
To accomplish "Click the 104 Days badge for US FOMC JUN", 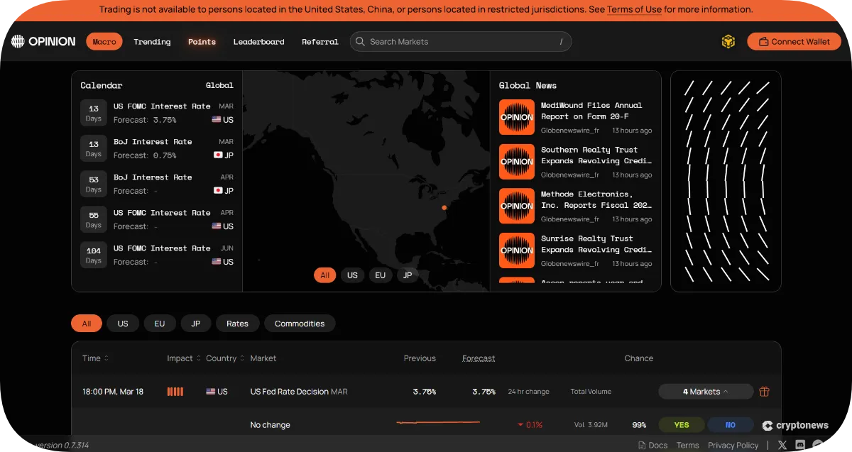I will 94,255.
